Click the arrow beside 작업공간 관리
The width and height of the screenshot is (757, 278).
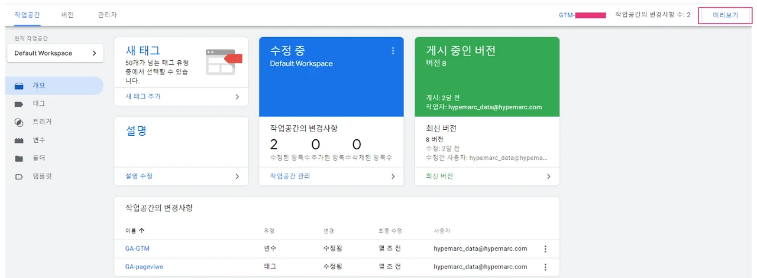tap(393, 176)
